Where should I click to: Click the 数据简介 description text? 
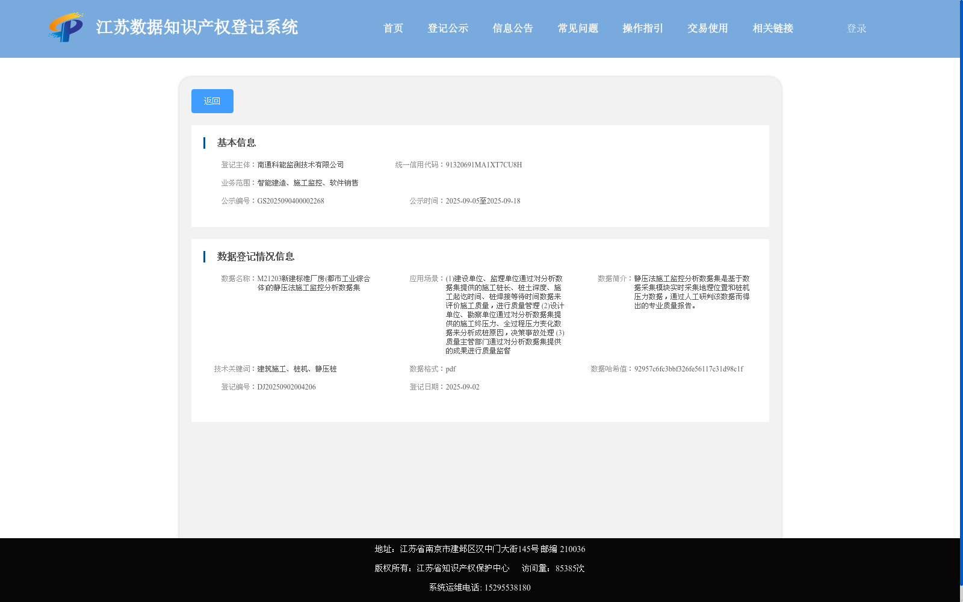coord(692,292)
